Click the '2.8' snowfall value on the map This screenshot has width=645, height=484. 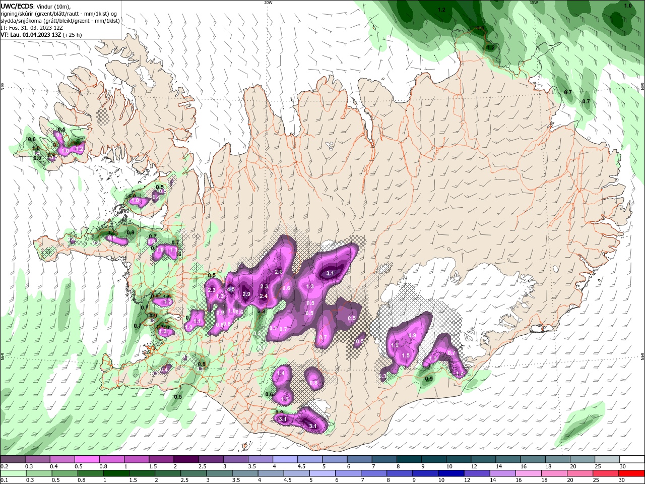(x=278, y=272)
